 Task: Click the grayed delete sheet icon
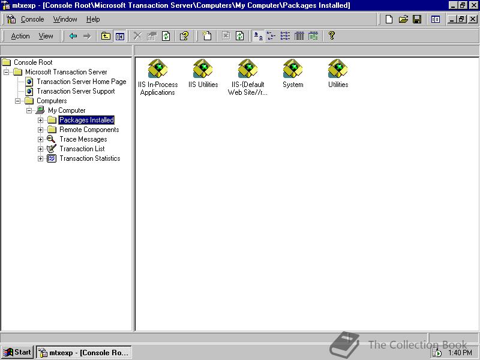(226, 36)
